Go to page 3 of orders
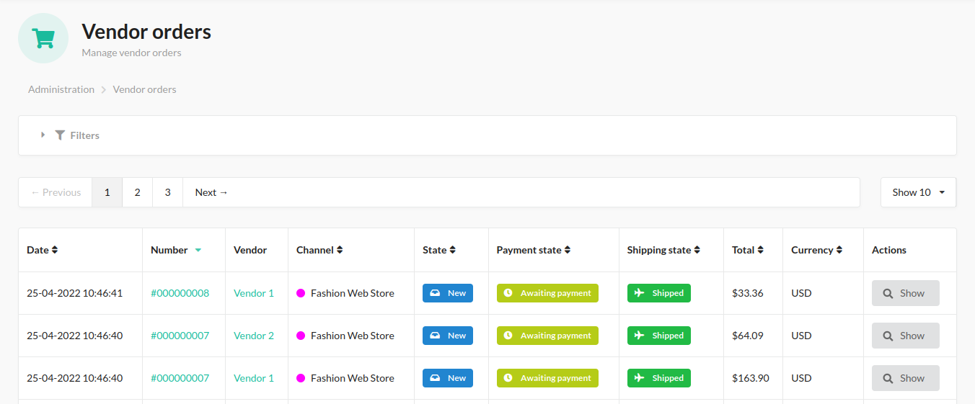Screen dimensions: 975x404 pos(167,192)
